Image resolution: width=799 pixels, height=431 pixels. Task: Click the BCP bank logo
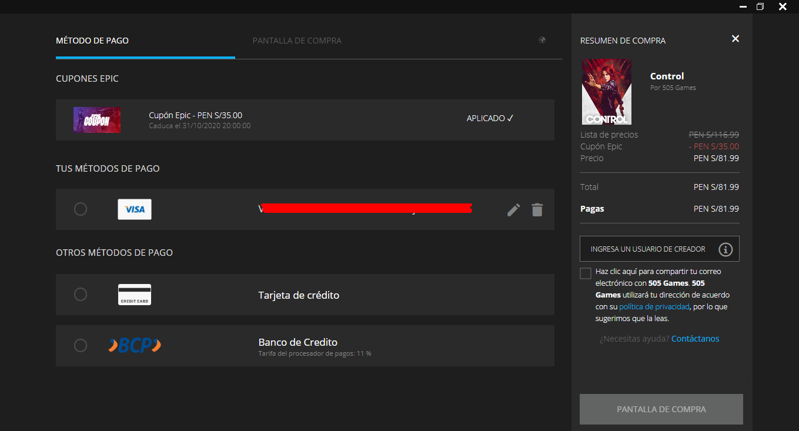(x=135, y=345)
